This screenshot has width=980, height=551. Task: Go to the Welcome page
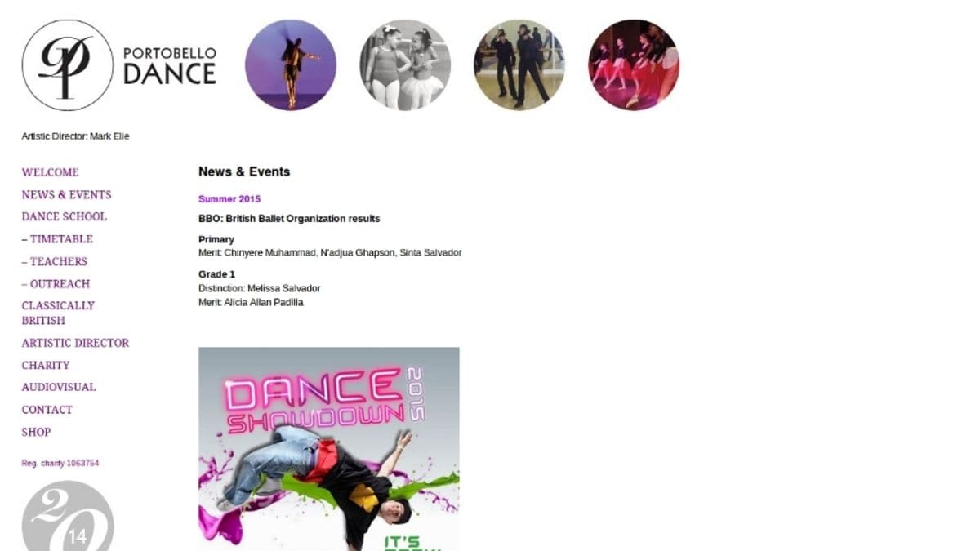coord(51,172)
